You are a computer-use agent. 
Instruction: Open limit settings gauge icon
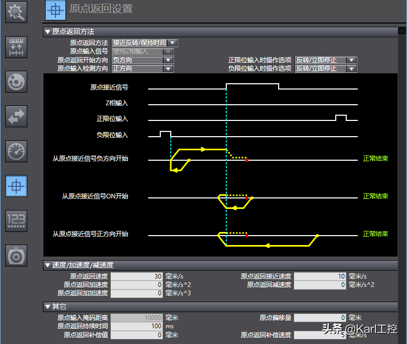click(x=16, y=151)
